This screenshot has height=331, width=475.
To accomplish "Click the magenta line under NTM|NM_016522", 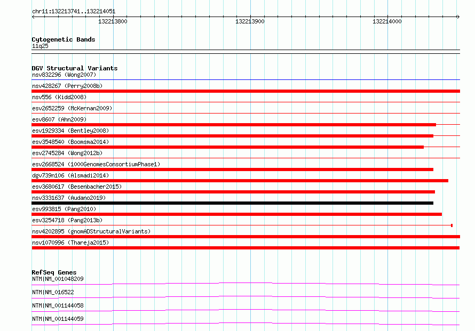I will pos(246,297).
